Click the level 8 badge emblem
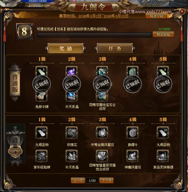The image size is (188, 192). [x=25, y=31]
